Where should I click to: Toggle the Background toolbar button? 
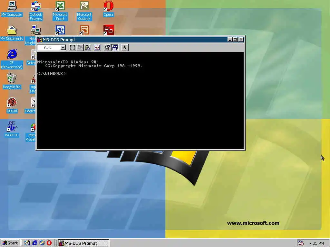(x=115, y=48)
